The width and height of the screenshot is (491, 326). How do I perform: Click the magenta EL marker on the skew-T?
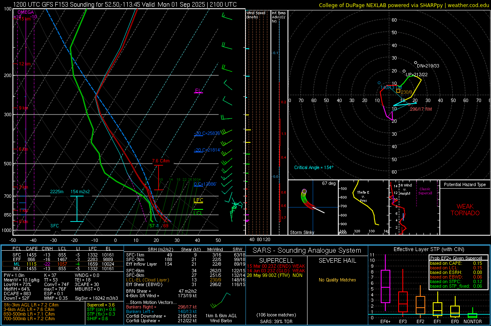(198, 91)
